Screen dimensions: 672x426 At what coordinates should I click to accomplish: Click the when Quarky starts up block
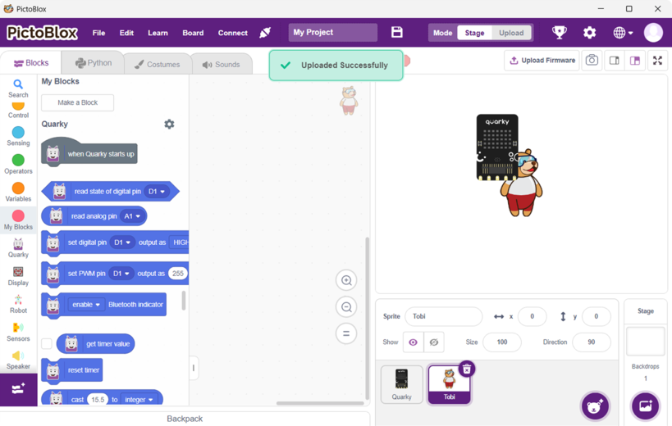89,153
